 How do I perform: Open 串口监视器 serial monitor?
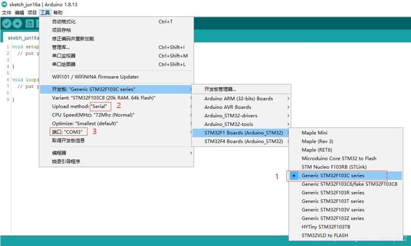click(116, 56)
